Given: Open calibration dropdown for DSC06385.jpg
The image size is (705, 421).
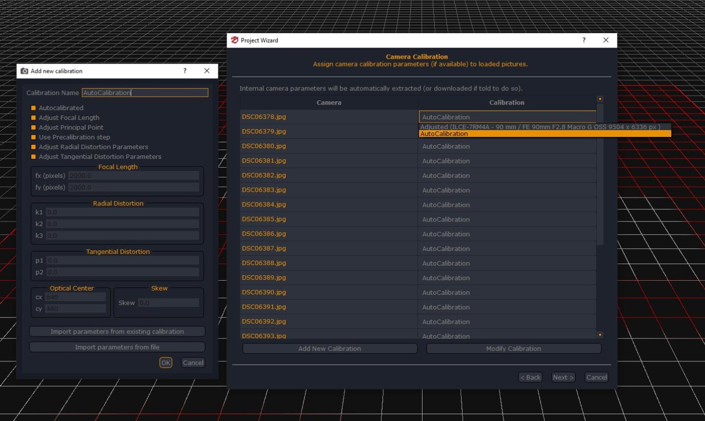Looking at the screenshot, I should [507, 220].
